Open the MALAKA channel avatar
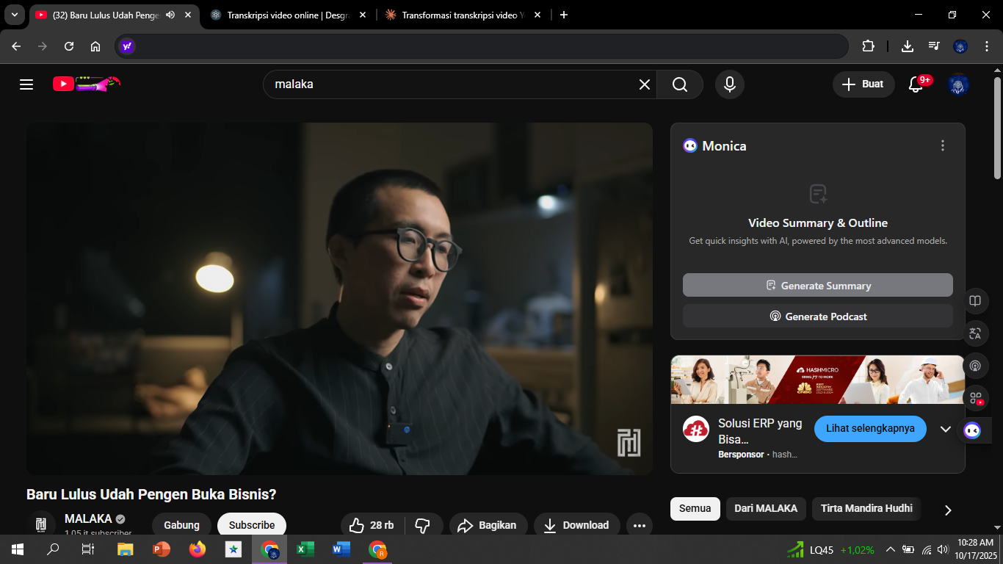Image resolution: width=1003 pixels, height=564 pixels. [42, 524]
